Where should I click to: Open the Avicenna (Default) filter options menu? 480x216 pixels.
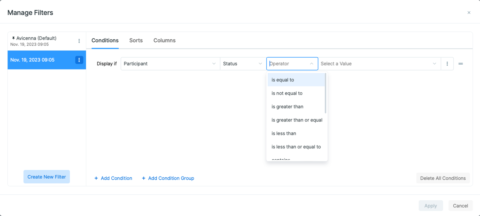click(79, 41)
